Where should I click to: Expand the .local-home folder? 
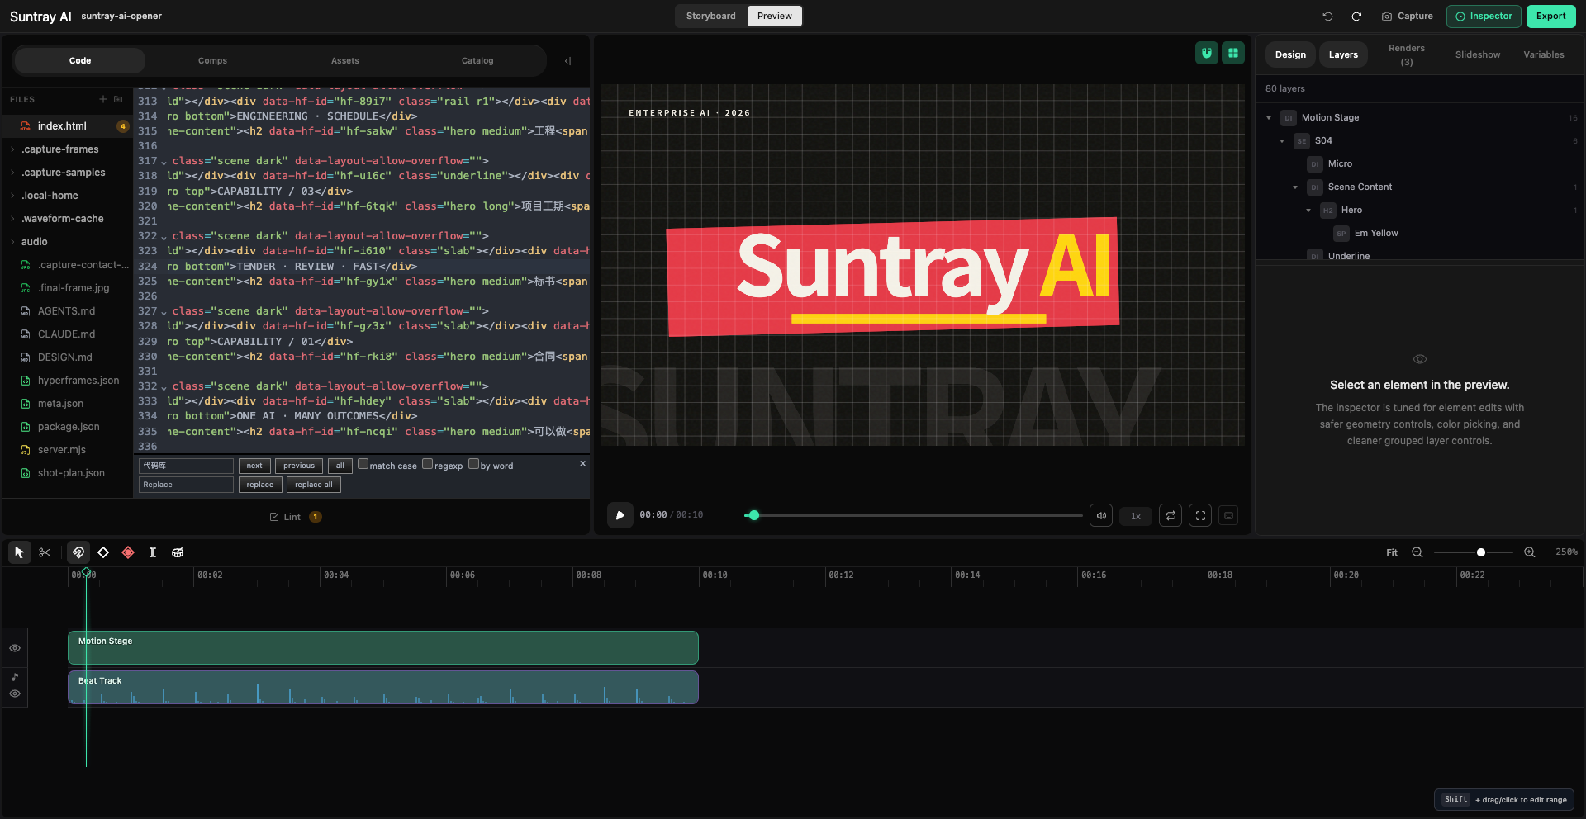point(12,196)
